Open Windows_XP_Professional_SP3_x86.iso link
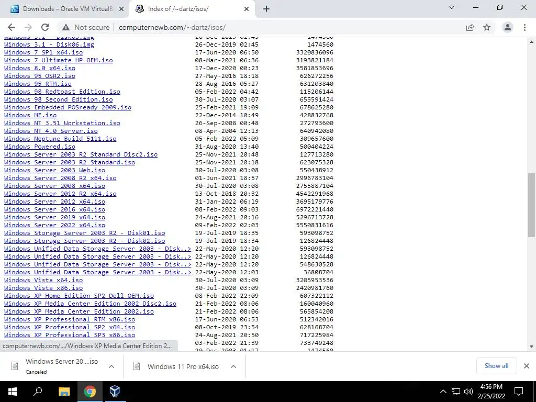This screenshot has height=402, width=536. 70,336
